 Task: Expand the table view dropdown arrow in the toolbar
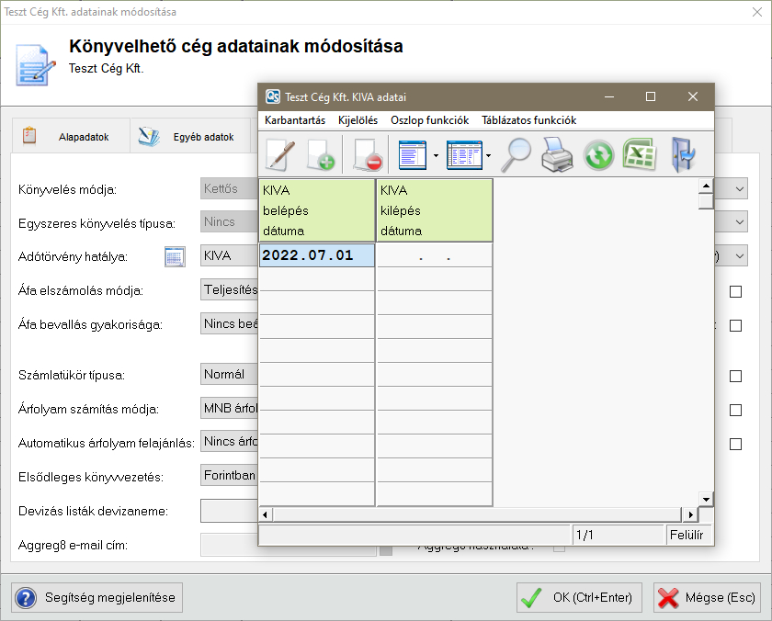(489, 155)
